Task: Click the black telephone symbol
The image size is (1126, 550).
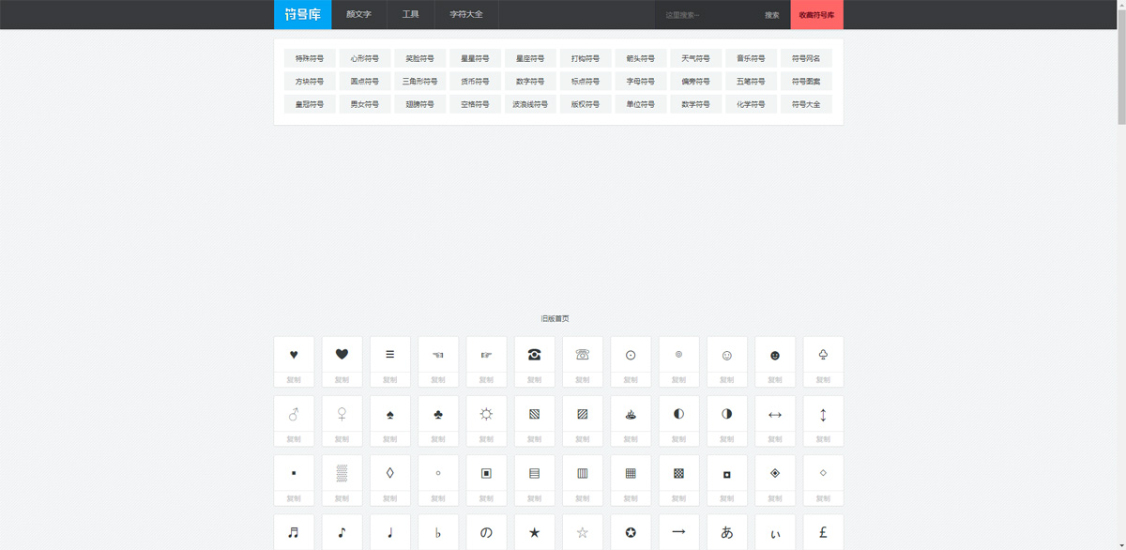Action: (x=534, y=355)
